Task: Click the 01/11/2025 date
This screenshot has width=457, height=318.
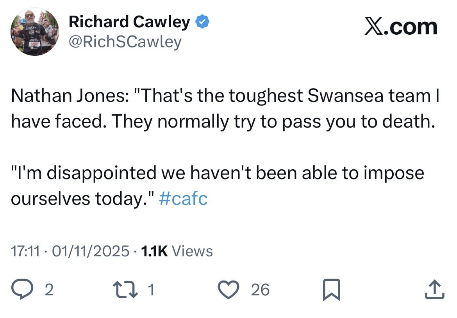Action: tap(91, 251)
